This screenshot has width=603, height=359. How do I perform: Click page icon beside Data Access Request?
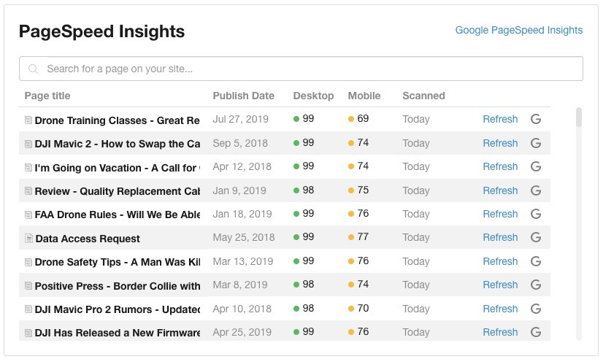pos(29,239)
